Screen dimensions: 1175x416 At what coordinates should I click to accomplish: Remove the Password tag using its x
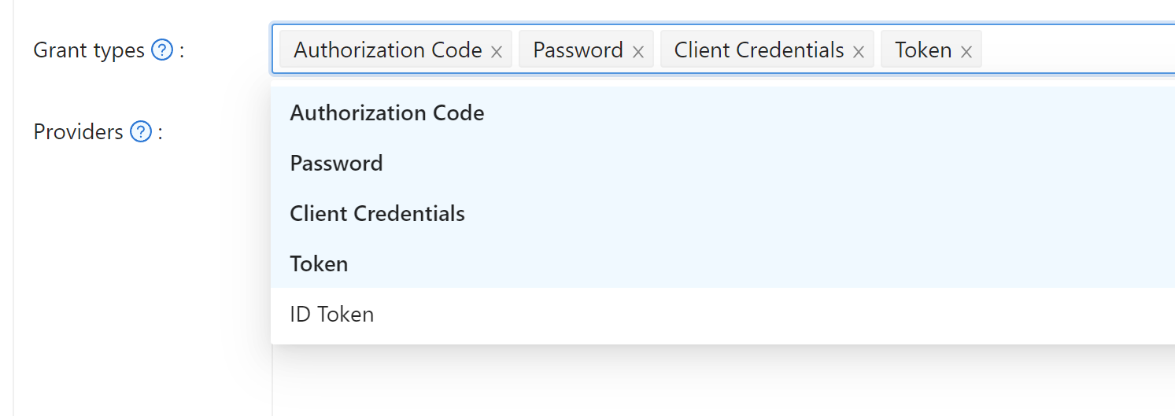[638, 52]
